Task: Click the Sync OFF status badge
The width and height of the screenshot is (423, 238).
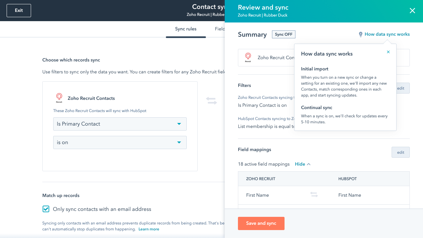Action: coord(284,34)
